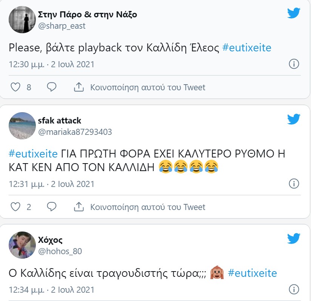
Task: Share the sharp_east tweet via Κοινοποίηση link
Action: pos(140,87)
